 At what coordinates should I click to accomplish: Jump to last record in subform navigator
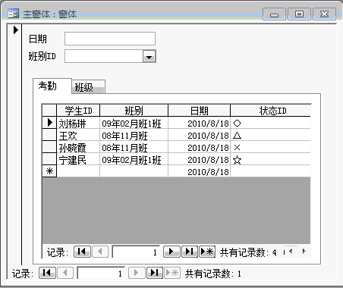[x=190, y=252]
